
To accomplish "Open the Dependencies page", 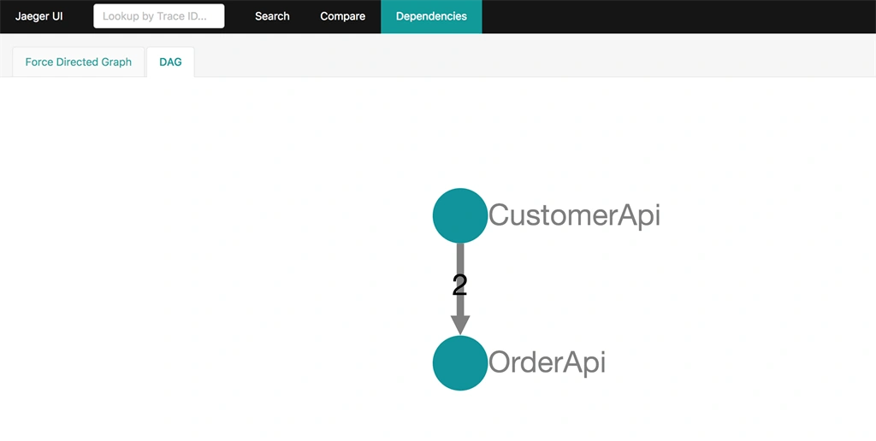I will tap(431, 16).
